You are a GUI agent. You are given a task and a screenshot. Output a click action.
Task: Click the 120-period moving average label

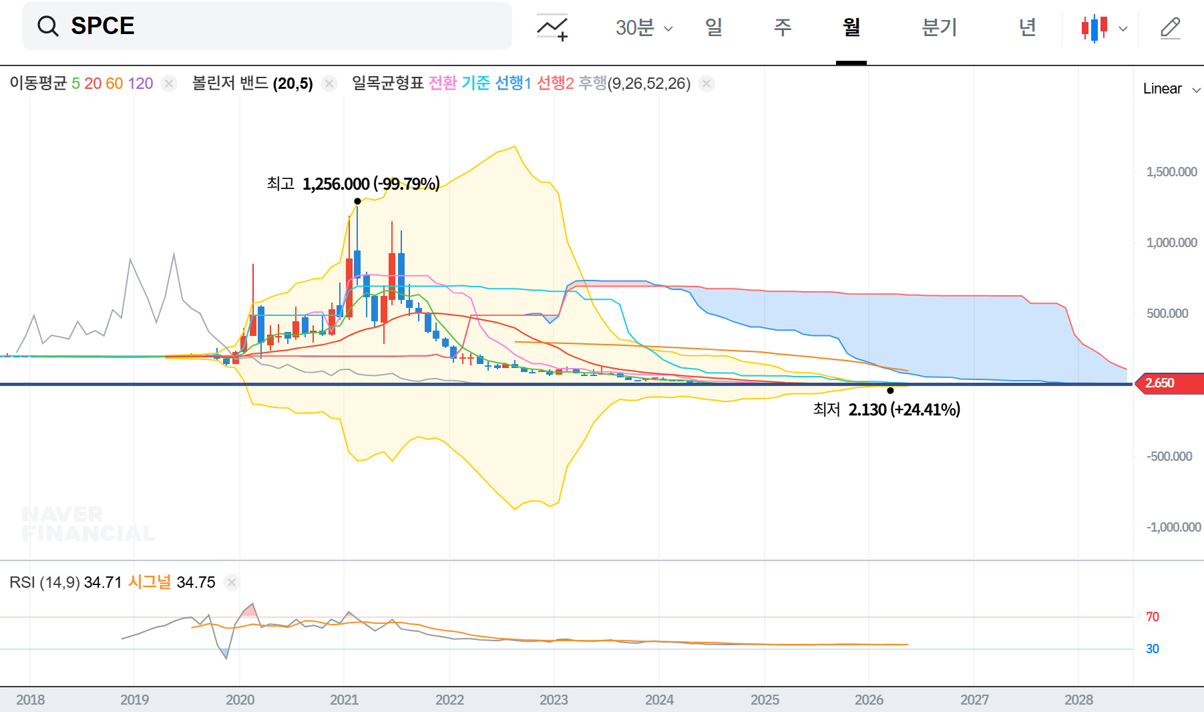click(140, 83)
